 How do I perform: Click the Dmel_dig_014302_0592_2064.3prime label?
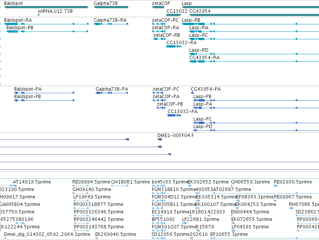(x=47, y=234)
